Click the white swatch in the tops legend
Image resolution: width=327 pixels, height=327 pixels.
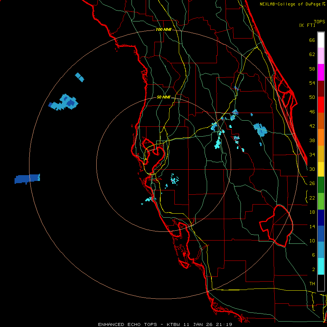pyautogui.click(x=321, y=40)
